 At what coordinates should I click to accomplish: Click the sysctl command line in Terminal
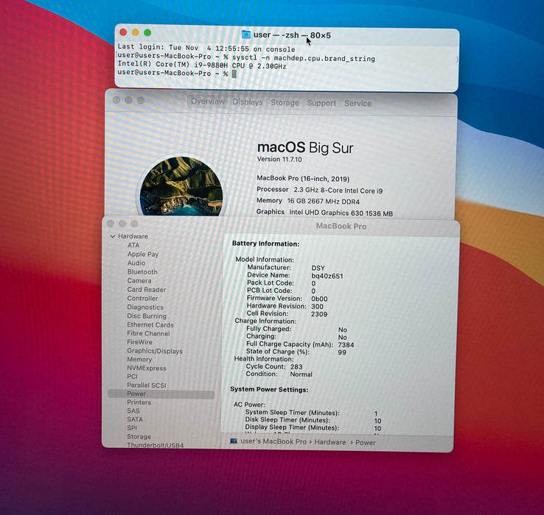pyautogui.click(x=246, y=57)
